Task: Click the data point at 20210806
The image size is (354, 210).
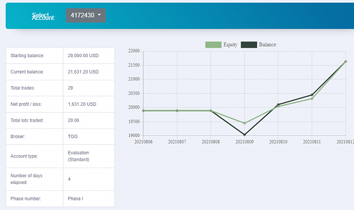Action: (x=143, y=111)
